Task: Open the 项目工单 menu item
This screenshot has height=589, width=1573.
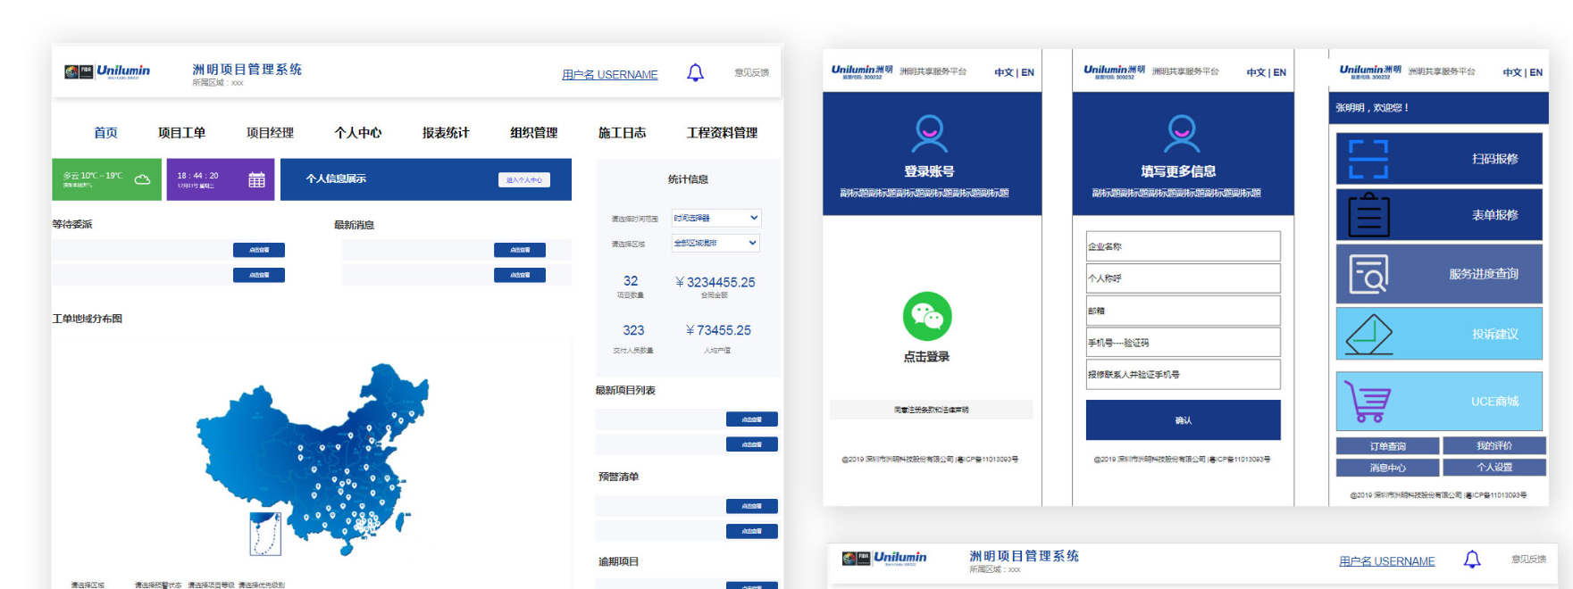Action: pos(181,133)
